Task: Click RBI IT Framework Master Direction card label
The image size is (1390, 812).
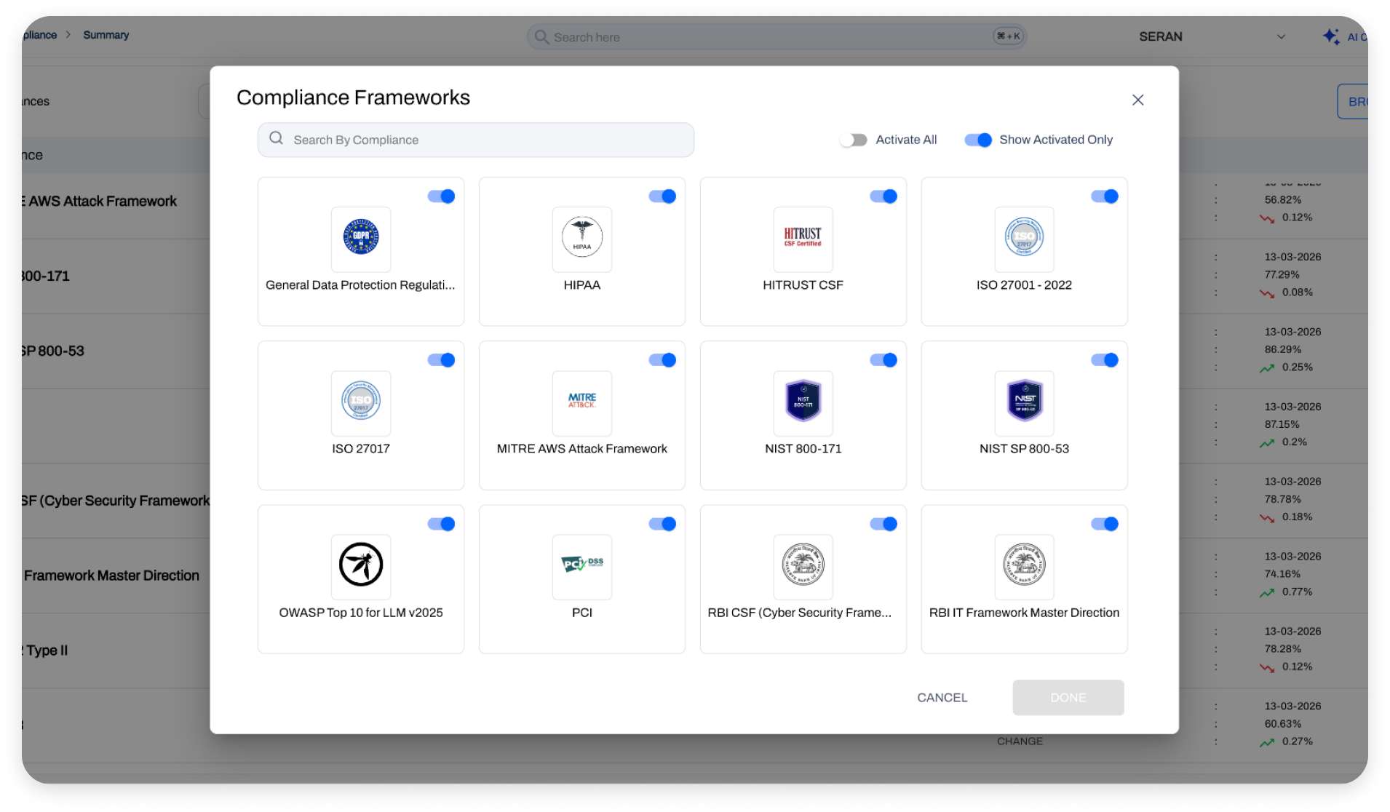Action: [x=1024, y=613]
